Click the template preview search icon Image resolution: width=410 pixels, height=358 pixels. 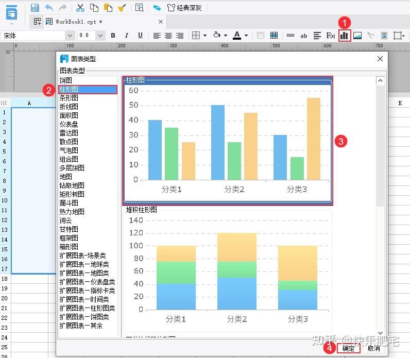click(x=139, y=8)
